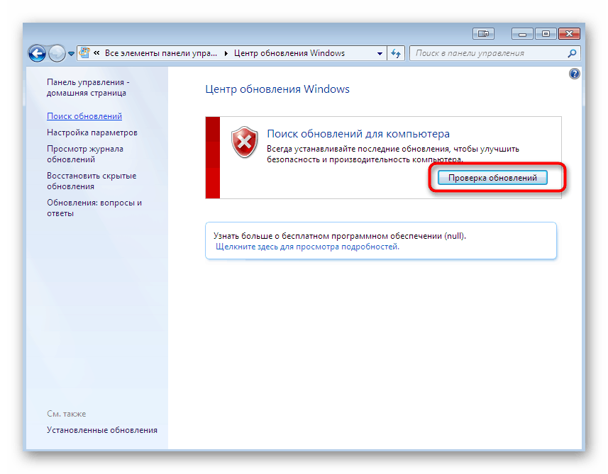This screenshot has width=608, height=474.
Task: Expand breadcrumb arrow before Центр обновления Windows
Action: (226, 53)
